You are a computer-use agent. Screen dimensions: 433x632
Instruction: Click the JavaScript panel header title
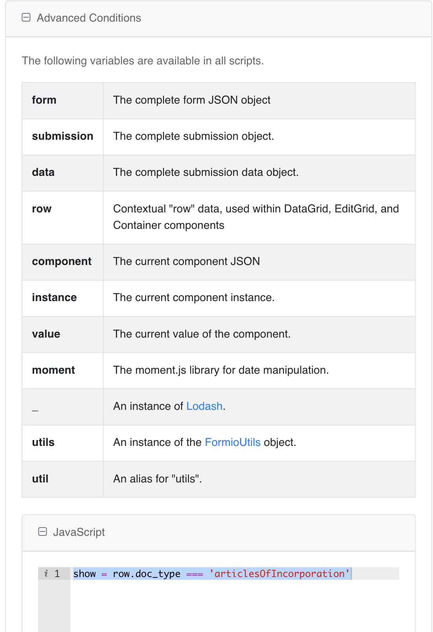click(x=79, y=532)
